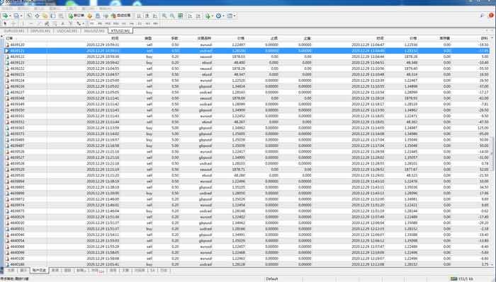Select the crosshair cursor tool
This screenshot has width=496, height=282.
13,23
